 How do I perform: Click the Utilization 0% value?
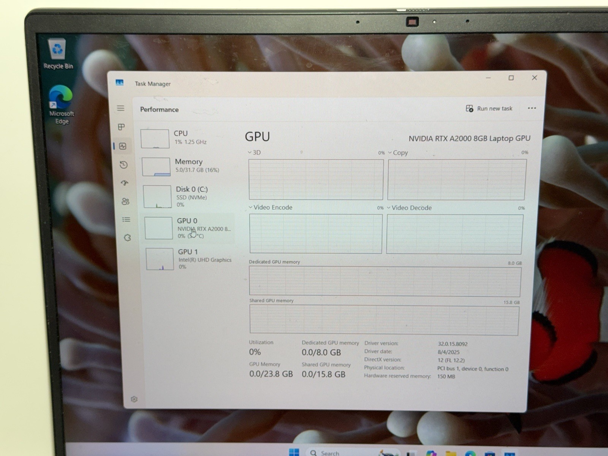point(255,352)
